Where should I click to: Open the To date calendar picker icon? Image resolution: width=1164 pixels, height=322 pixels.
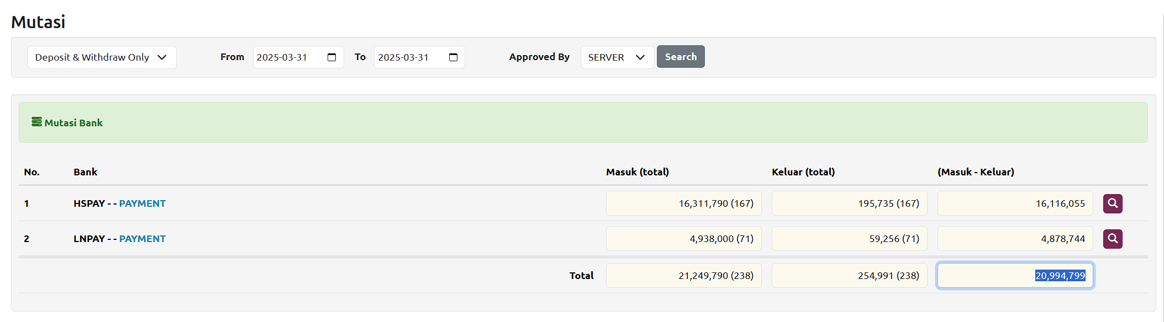click(x=453, y=57)
